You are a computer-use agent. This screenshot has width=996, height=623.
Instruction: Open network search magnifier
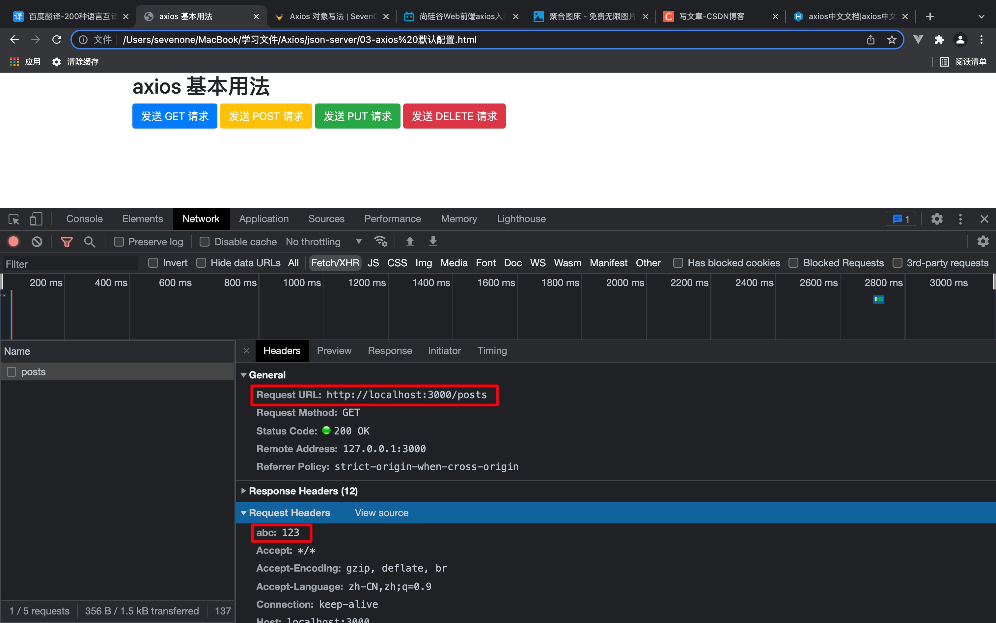(x=89, y=241)
